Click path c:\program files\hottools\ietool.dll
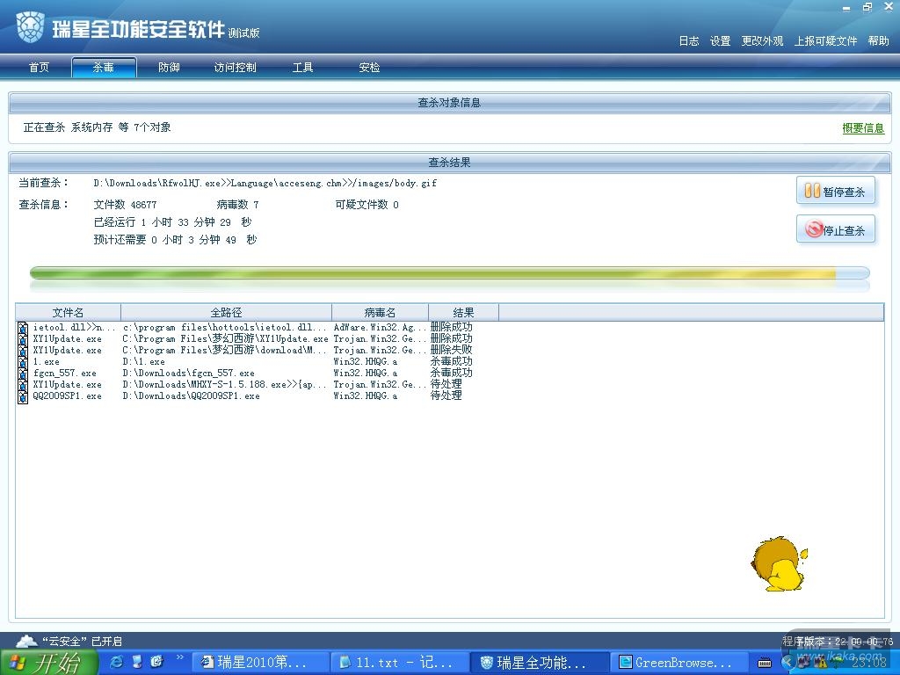 point(225,327)
